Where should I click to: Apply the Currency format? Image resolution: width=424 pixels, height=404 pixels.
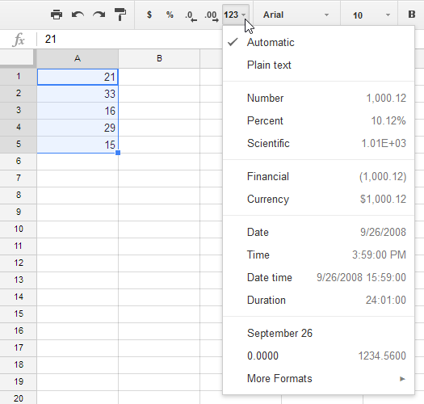(318, 199)
